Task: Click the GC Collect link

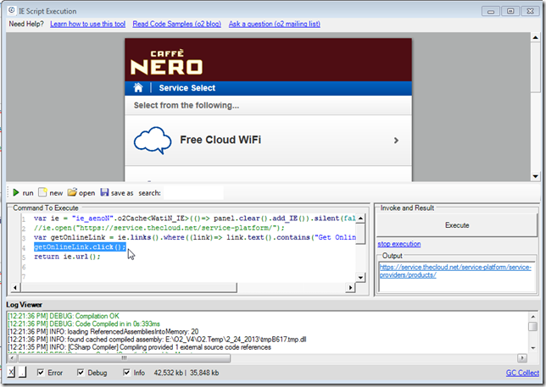Action: pos(521,373)
